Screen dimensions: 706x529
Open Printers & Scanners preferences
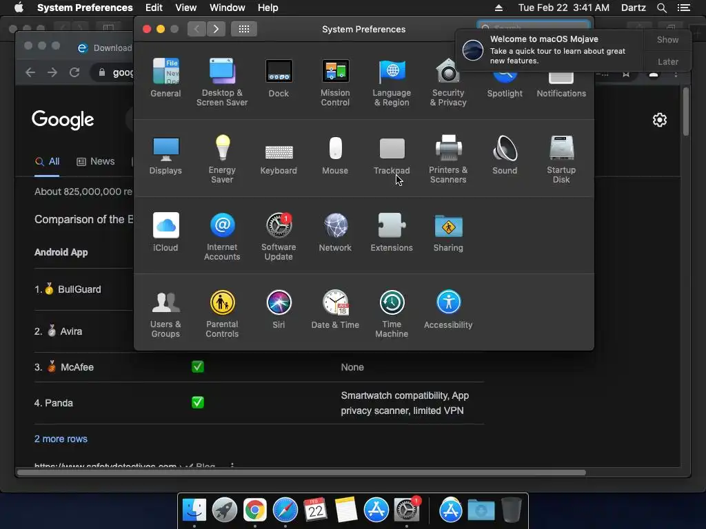coord(448,159)
